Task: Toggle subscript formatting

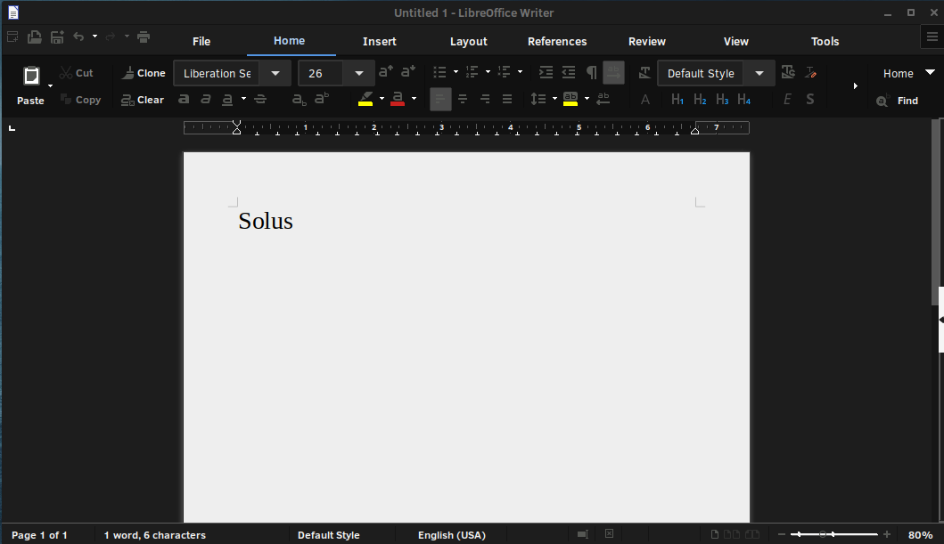Action: click(300, 99)
